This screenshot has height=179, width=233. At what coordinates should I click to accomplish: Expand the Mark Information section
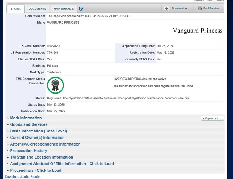click(26, 118)
